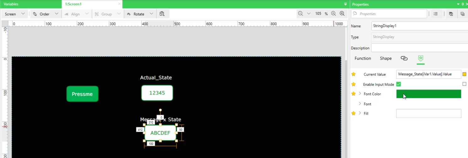Click the copy properties icon
The width and height of the screenshot is (468, 158).
coord(451,14)
